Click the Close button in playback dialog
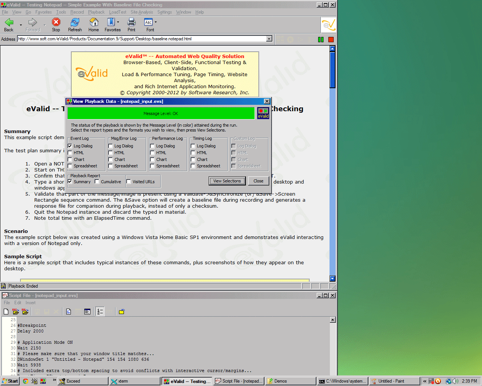Image resolution: width=482 pixels, height=386 pixels. click(258, 181)
